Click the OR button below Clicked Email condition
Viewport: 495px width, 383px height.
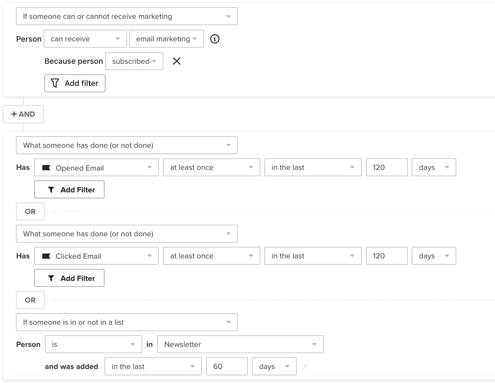30,300
